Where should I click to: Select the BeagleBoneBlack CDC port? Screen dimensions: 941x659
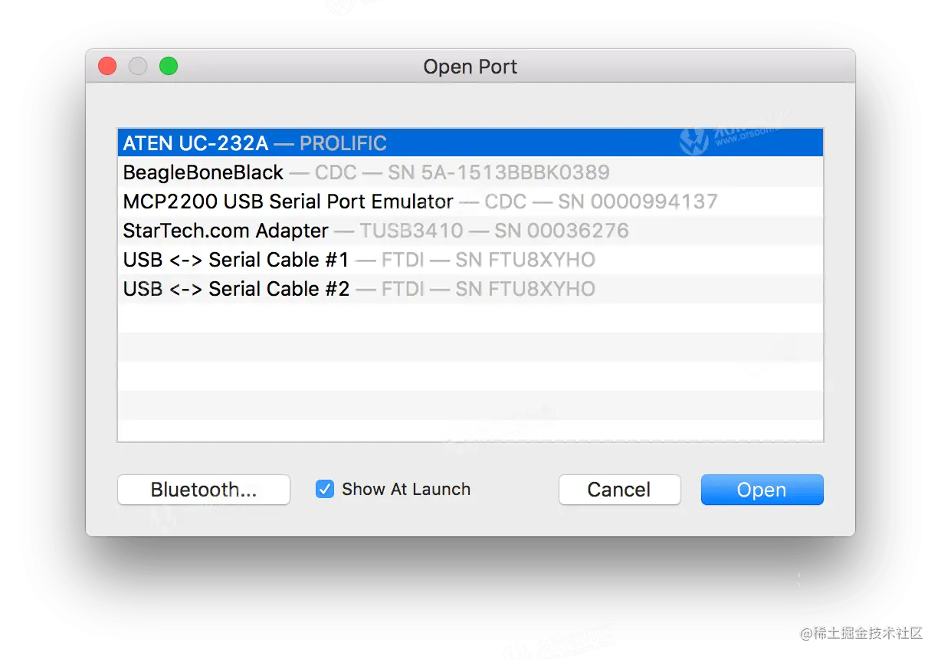pos(470,172)
